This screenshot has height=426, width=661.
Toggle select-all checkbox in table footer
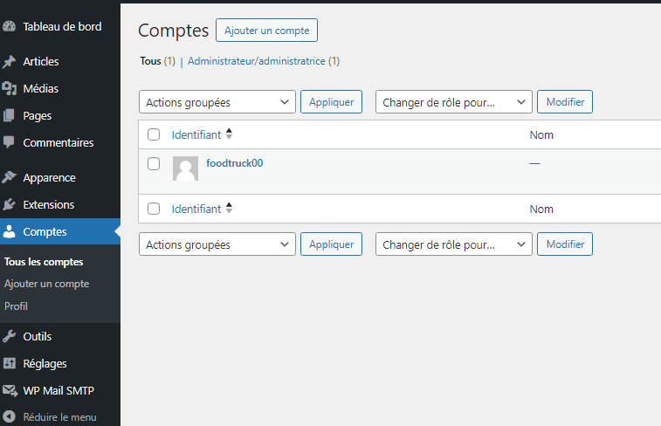click(154, 210)
